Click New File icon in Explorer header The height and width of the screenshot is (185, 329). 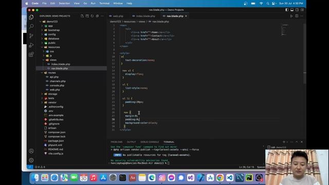(82, 16)
